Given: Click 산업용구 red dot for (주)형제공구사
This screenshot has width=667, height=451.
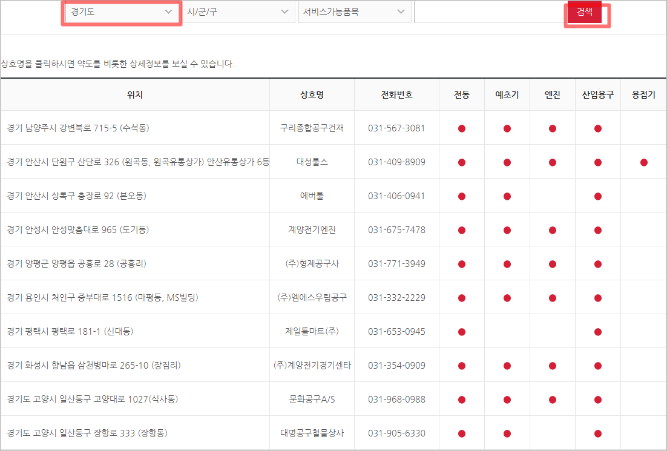Looking at the screenshot, I should tap(597, 264).
